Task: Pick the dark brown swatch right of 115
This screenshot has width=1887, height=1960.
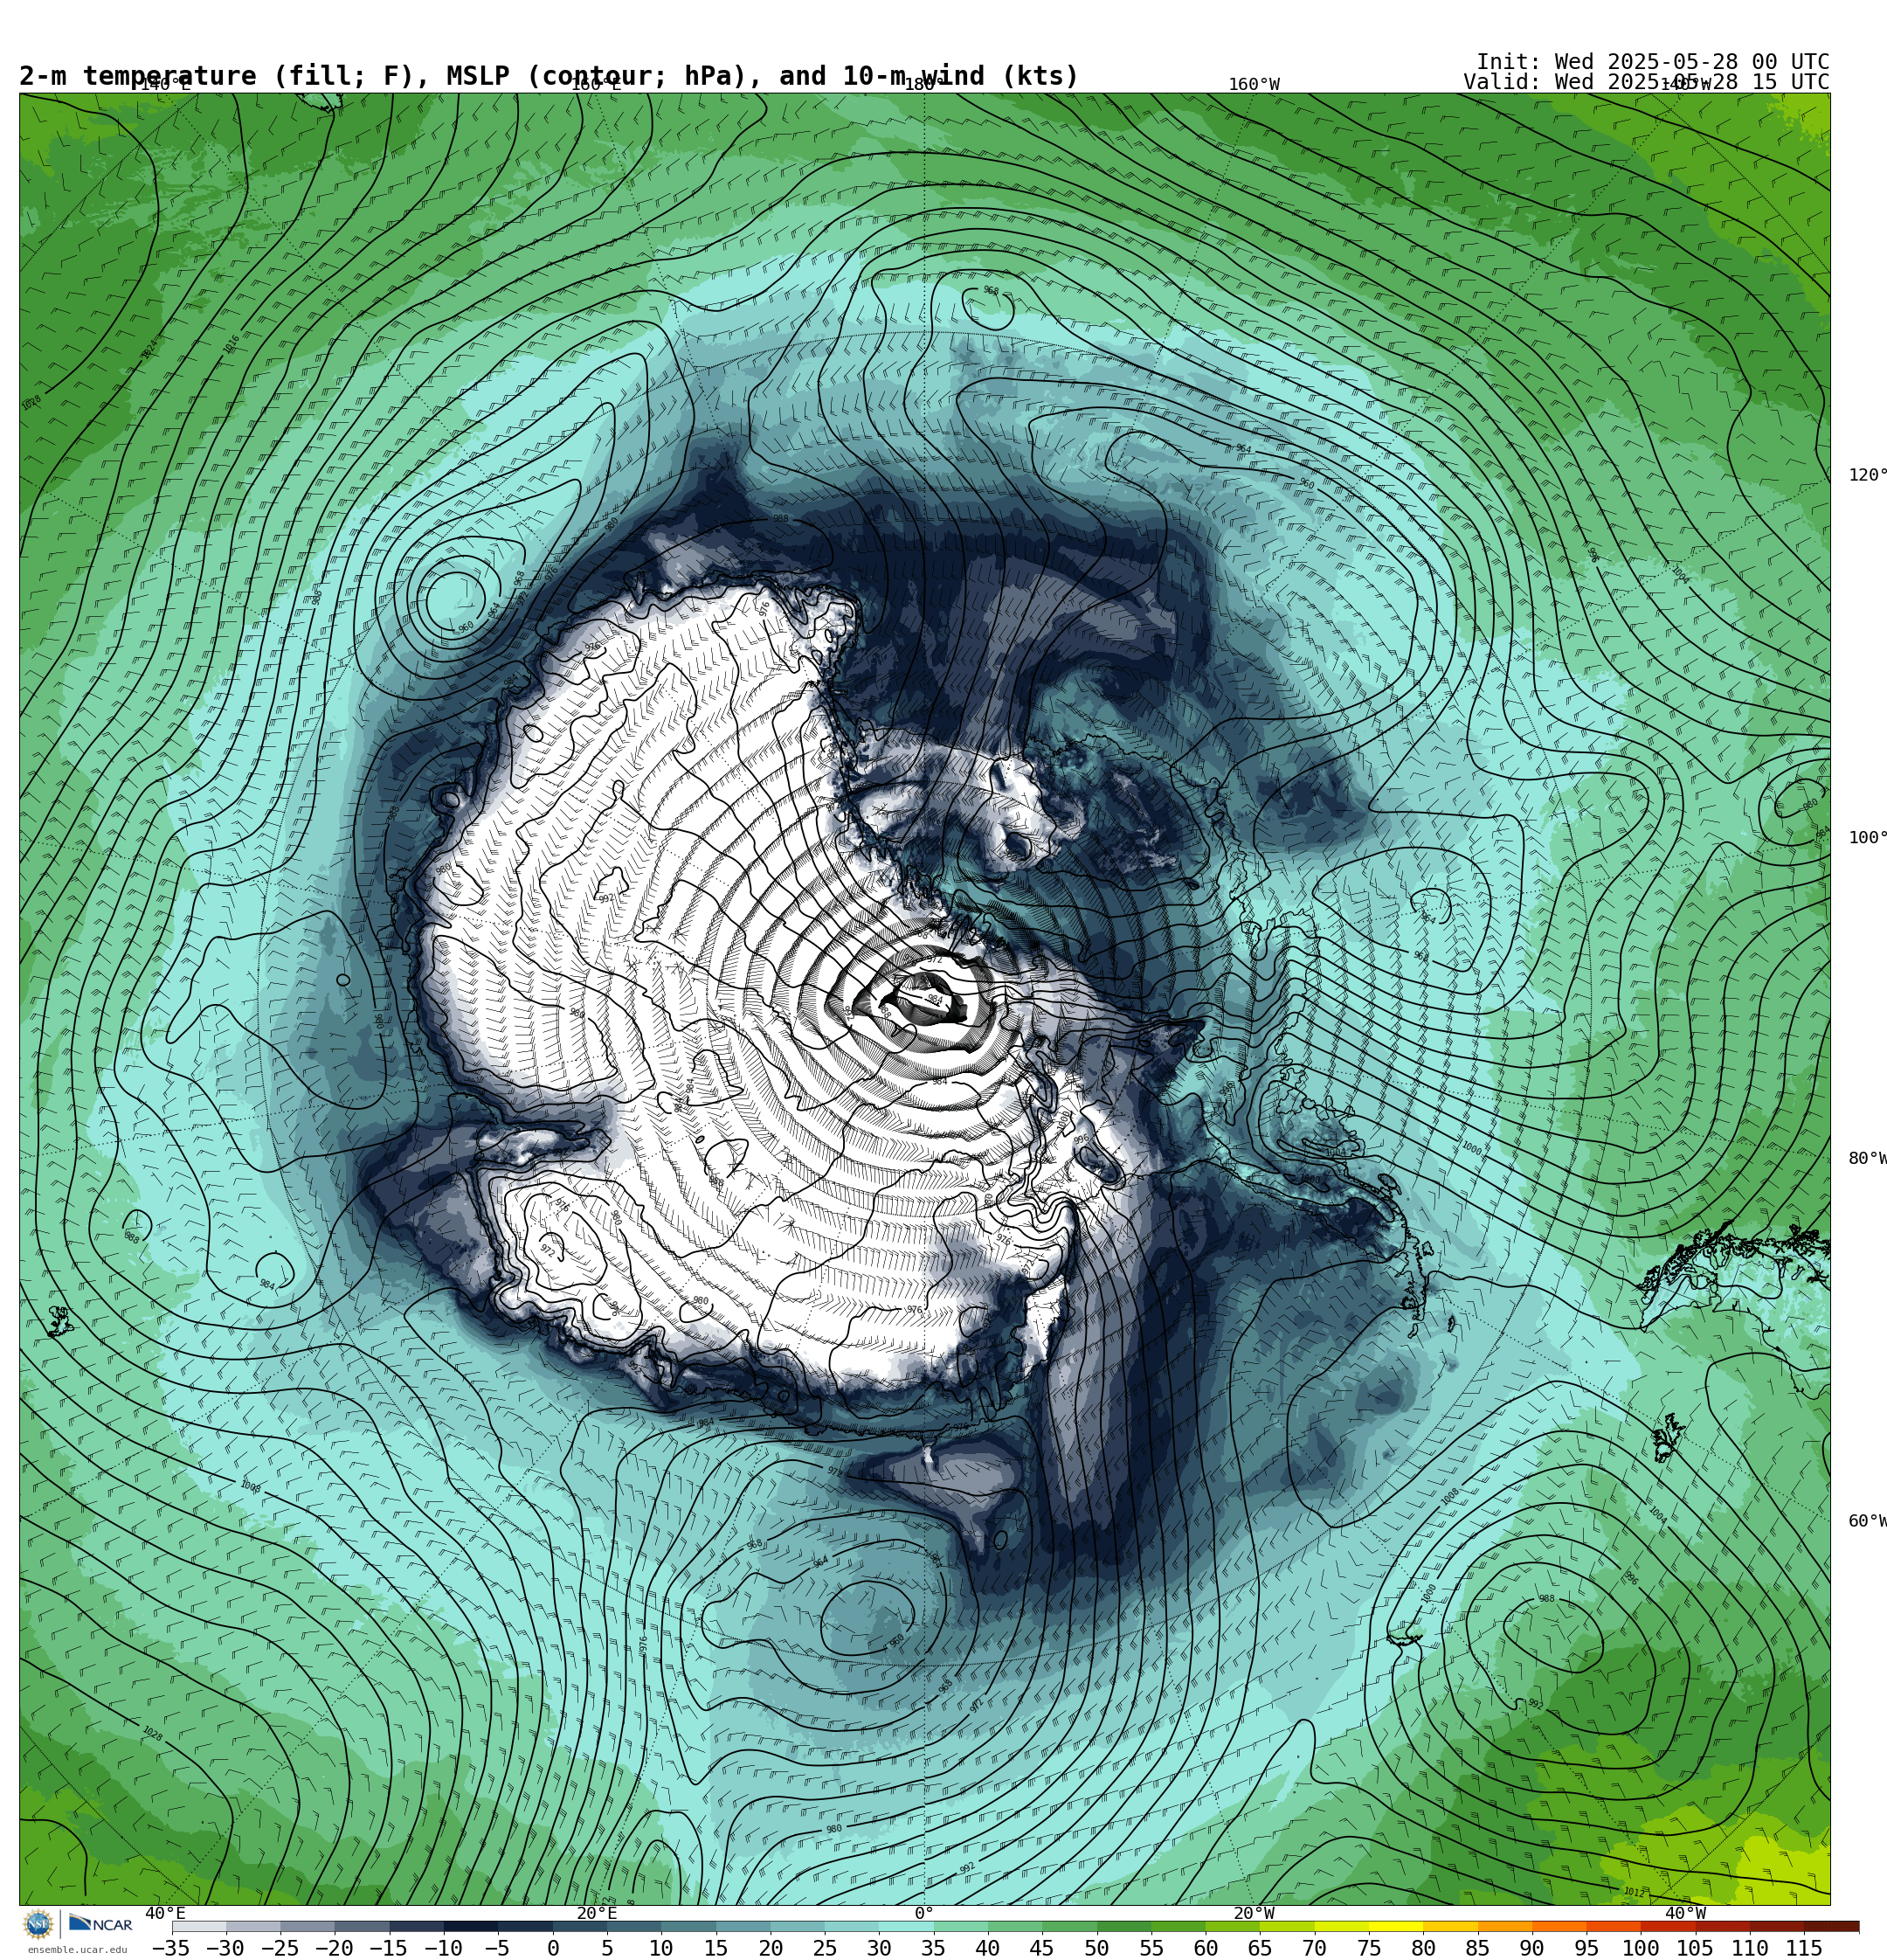Action: pos(1831,1926)
